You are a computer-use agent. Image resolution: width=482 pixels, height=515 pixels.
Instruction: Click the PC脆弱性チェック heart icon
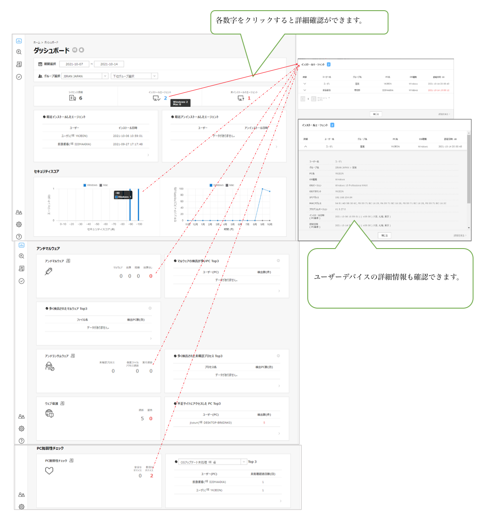pos(49,471)
